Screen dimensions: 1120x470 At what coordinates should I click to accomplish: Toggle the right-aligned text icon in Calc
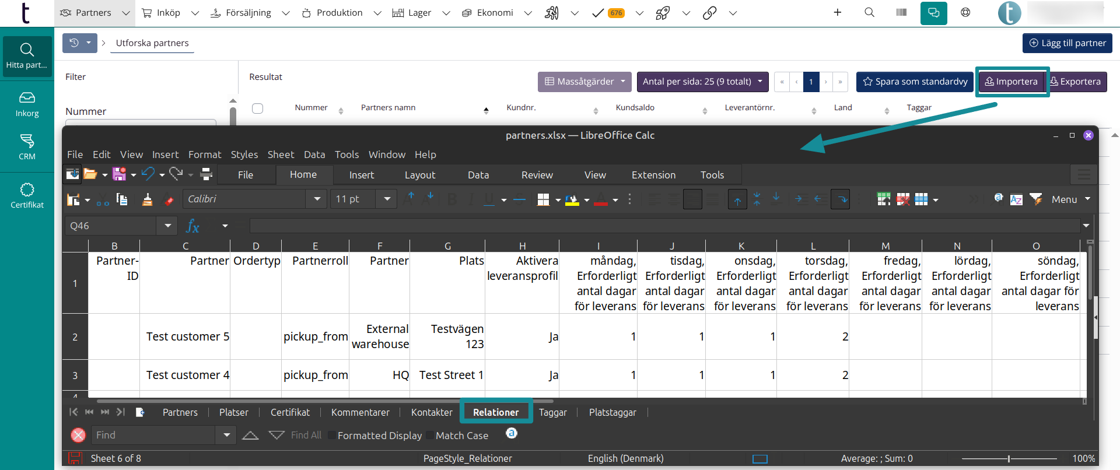tap(692, 199)
